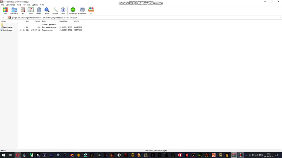
Task: Go up one level arrow
Action: click(3, 17)
